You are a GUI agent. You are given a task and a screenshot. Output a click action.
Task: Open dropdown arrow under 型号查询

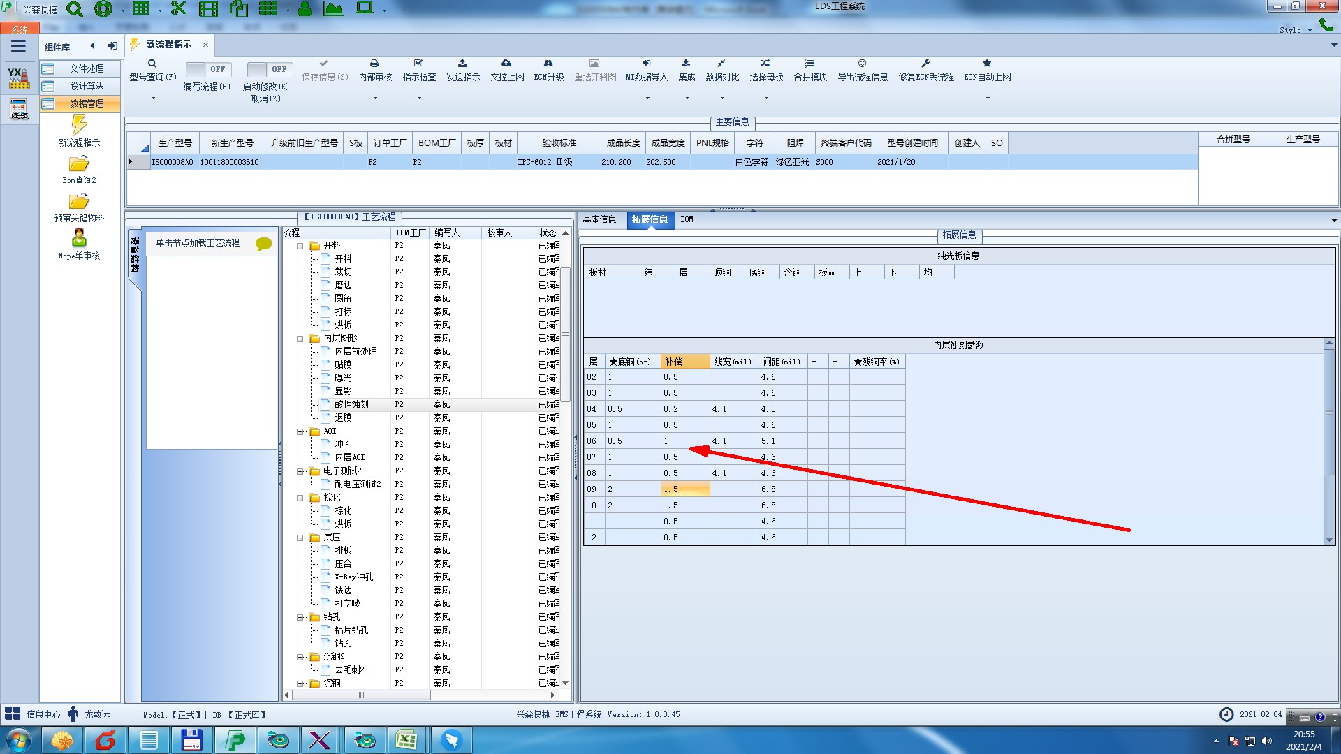(x=153, y=98)
